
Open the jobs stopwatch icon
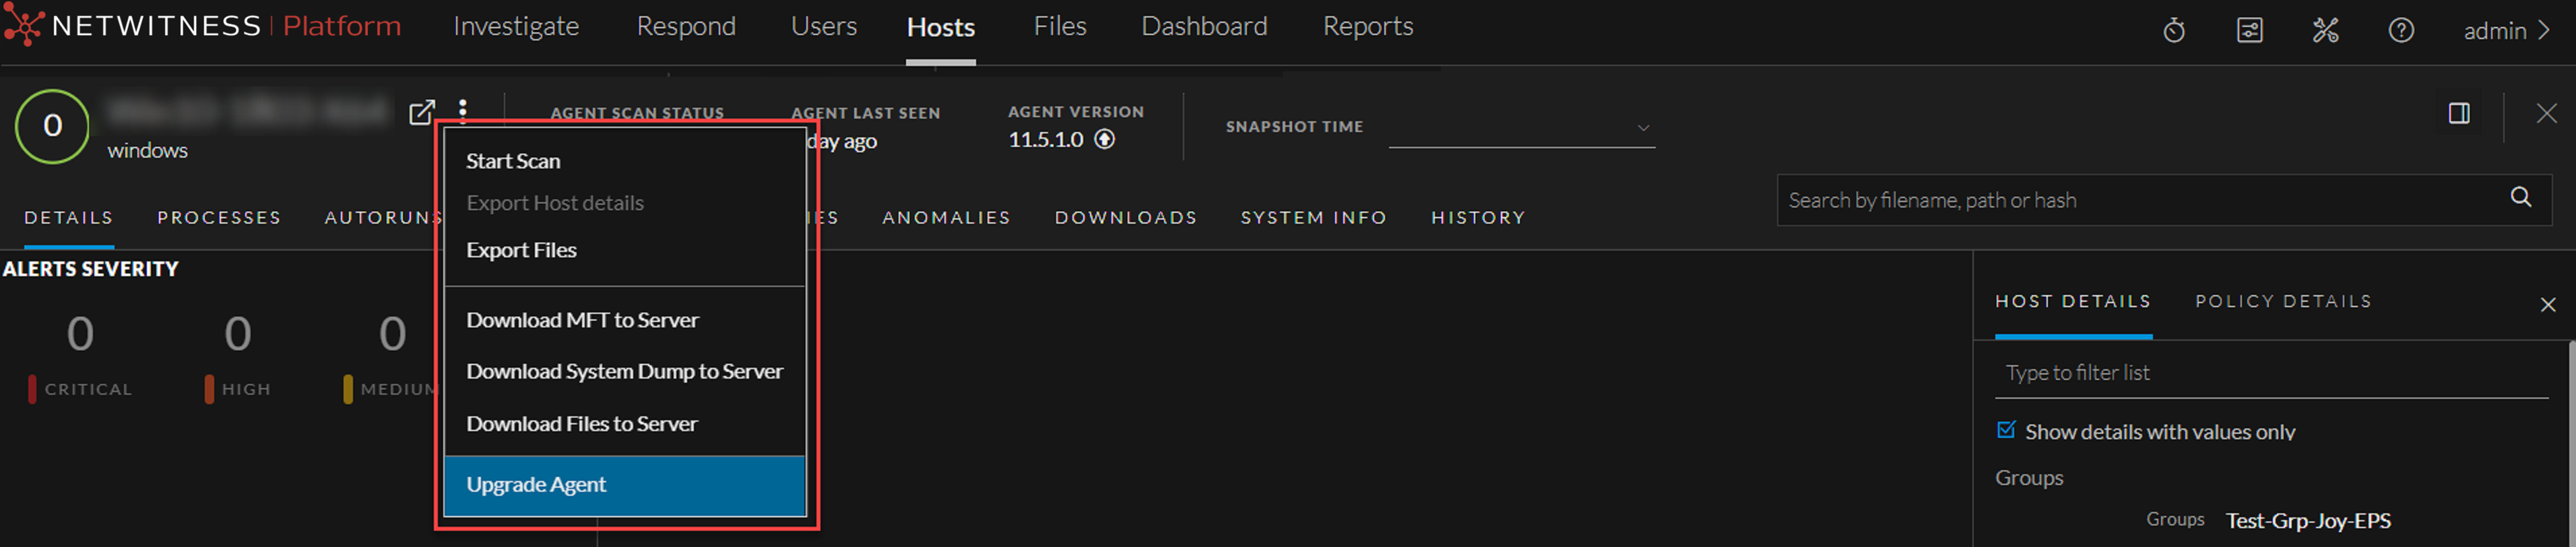point(2174,31)
